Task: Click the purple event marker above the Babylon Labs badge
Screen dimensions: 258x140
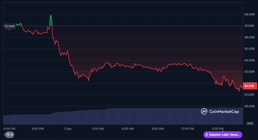Action: [x=223, y=130]
